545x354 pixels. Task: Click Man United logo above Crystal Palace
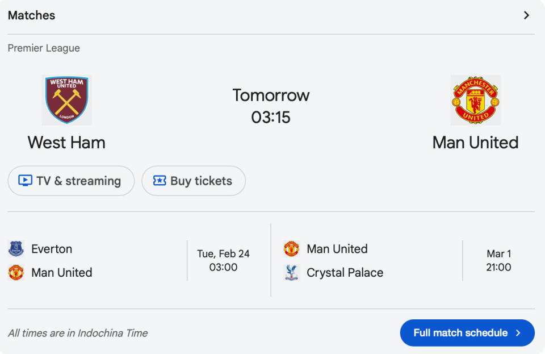tap(291, 249)
